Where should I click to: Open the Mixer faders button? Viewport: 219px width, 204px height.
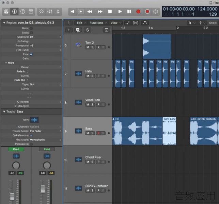pos(50,12)
